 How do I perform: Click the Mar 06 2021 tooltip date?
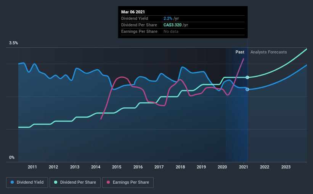(x=133, y=12)
